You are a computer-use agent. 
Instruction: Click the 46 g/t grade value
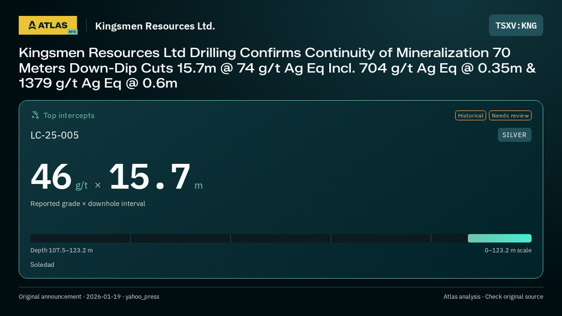(59, 177)
